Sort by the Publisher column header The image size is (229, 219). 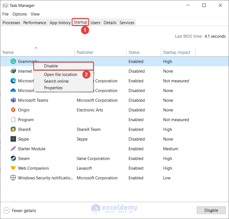click(x=100, y=52)
